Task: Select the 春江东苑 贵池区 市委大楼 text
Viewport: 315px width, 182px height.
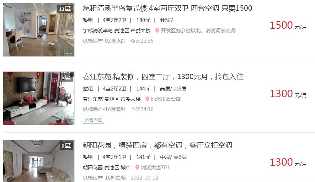Action: pyautogui.click(x=112, y=99)
